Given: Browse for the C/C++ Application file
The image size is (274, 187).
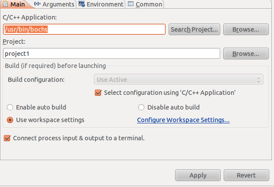Looking at the screenshot, I should pyautogui.click(x=246, y=29).
